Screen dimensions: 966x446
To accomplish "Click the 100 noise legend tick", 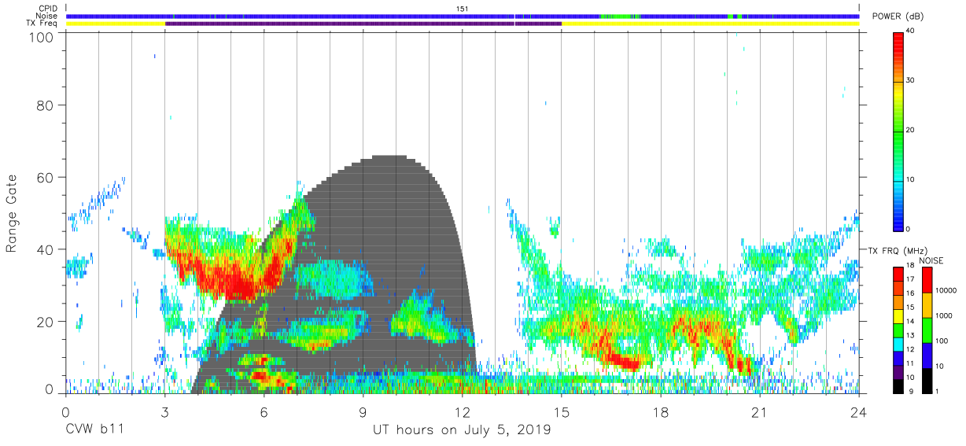I will pos(944,341).
